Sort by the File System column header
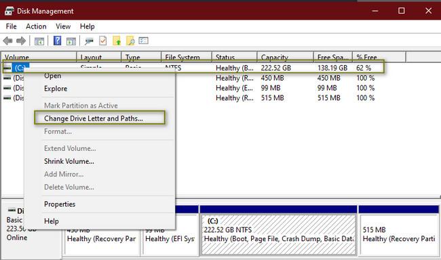 [187, 57]
